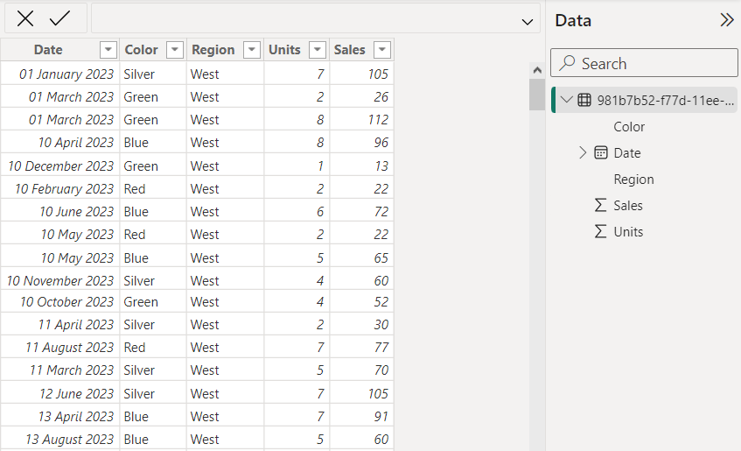Select the Color field in the Data pane
The height and width of the screenshot is (451, 741).
tap(629, 126)
